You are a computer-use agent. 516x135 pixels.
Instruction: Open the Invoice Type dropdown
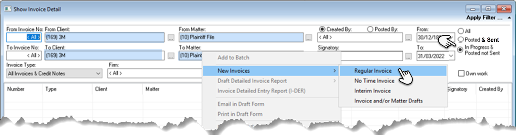tap(54, 73)
